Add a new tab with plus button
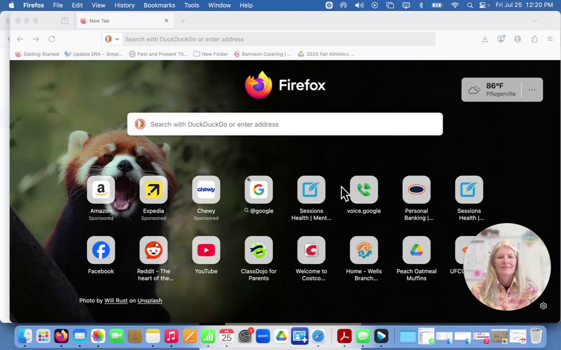This screenshot has width=561, height=350. coord(183,21)
